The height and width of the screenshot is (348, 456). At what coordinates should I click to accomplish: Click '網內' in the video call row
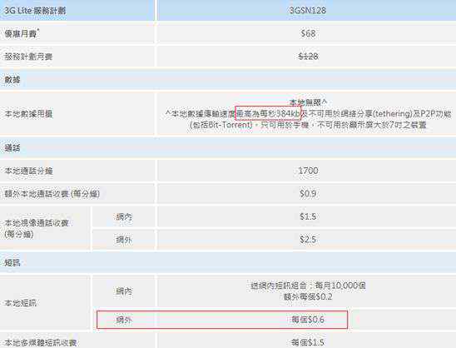point(124,216)
